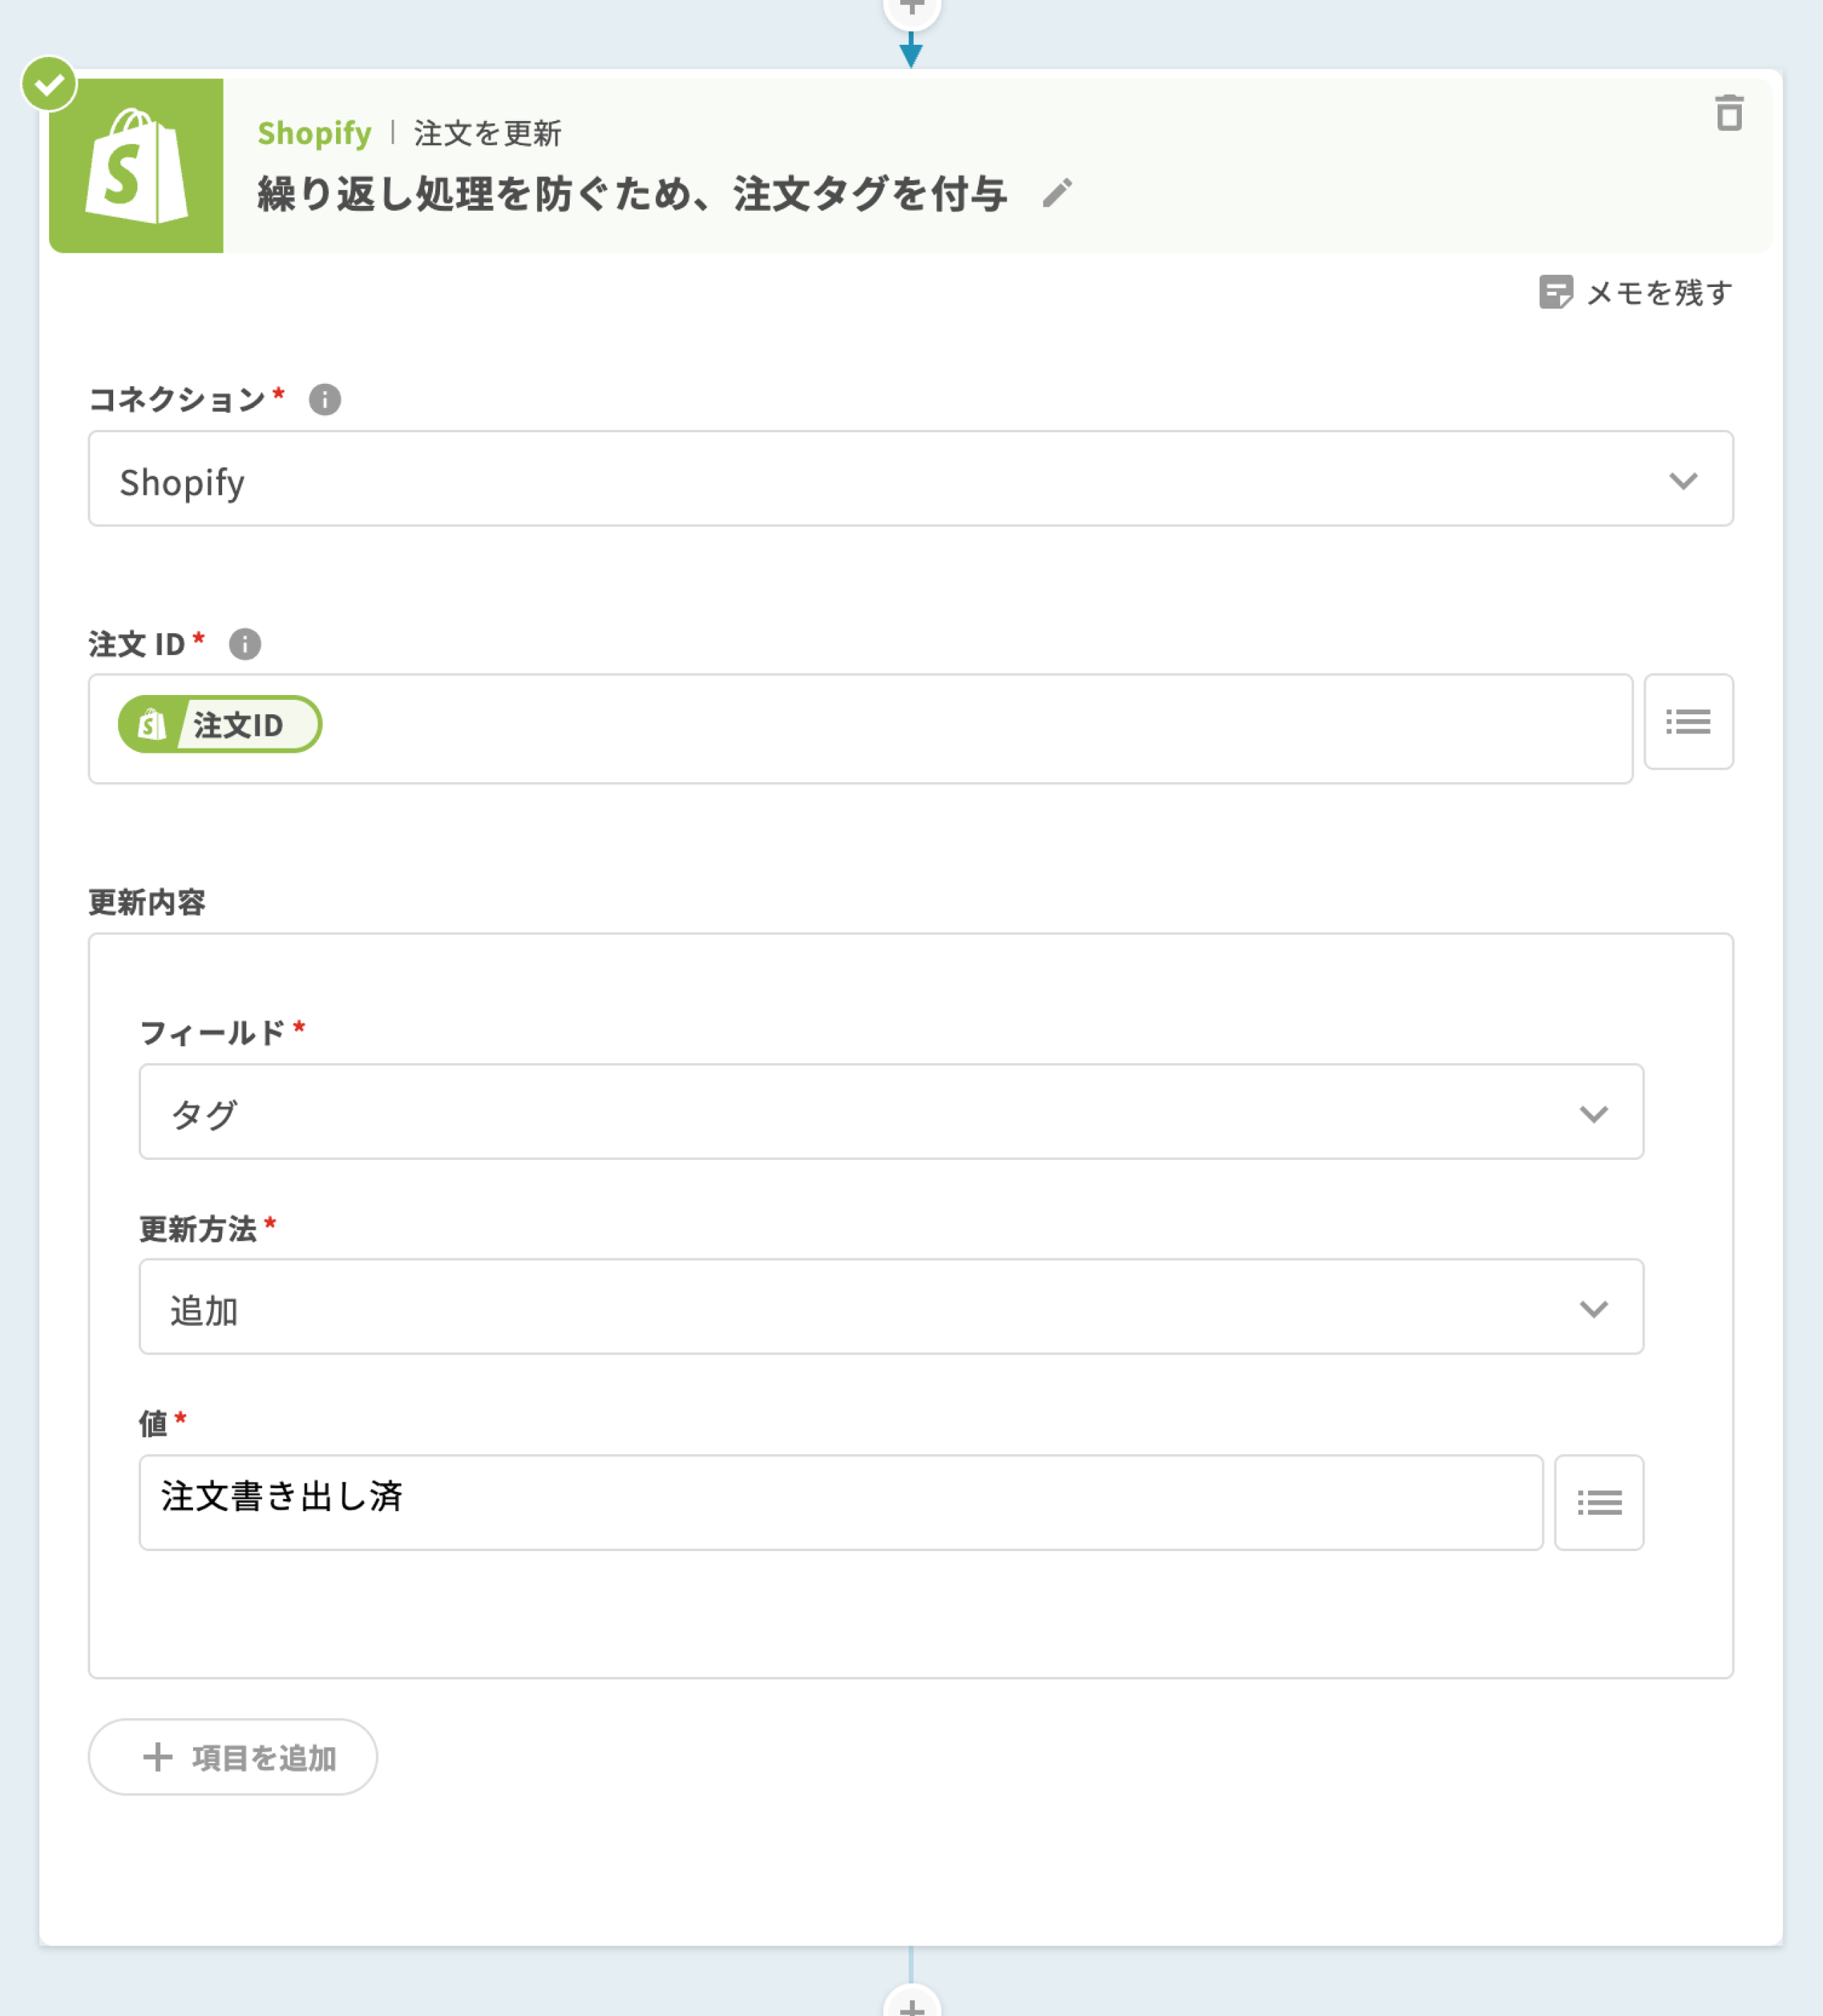The image size is (1823, 2016).
Task: Click the メモを残す note button
Action: point(1635,293)
